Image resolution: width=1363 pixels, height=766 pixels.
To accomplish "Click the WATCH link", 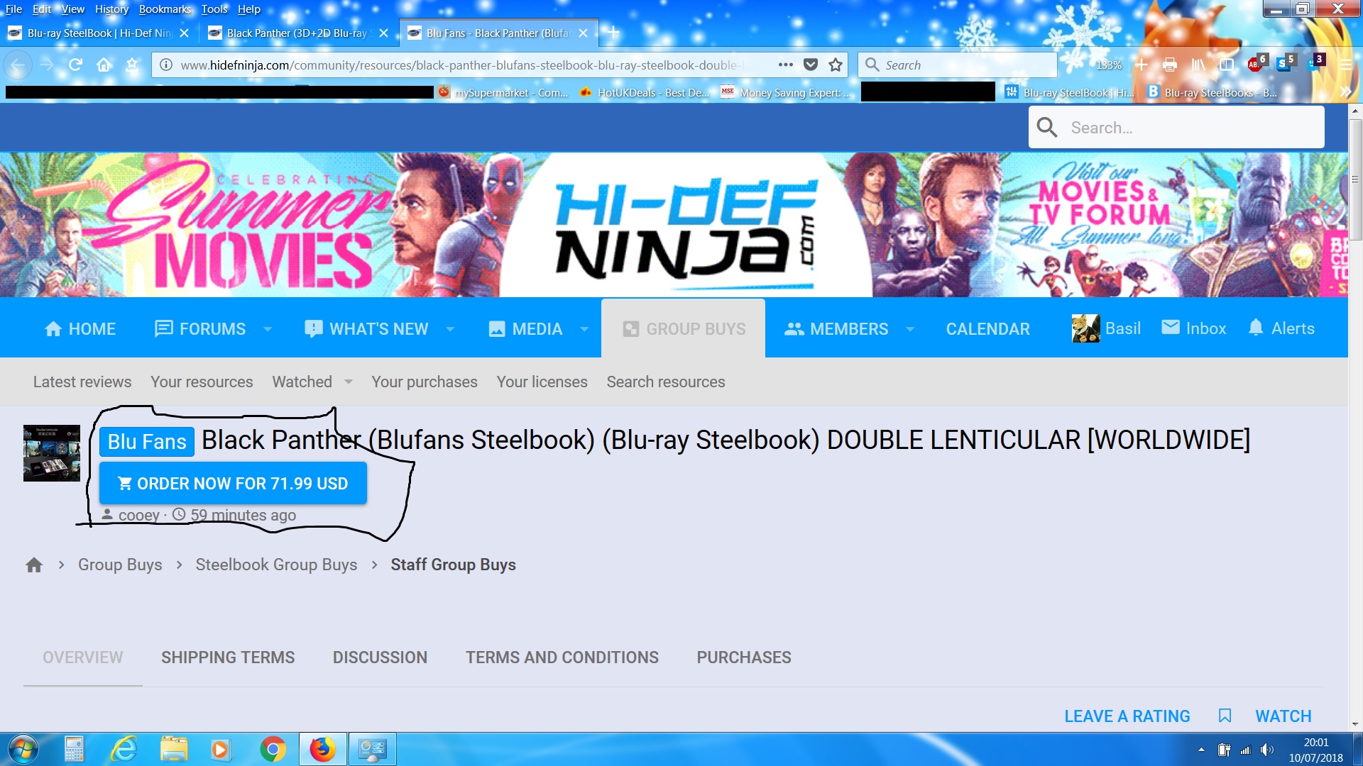I will [1283, 716].
